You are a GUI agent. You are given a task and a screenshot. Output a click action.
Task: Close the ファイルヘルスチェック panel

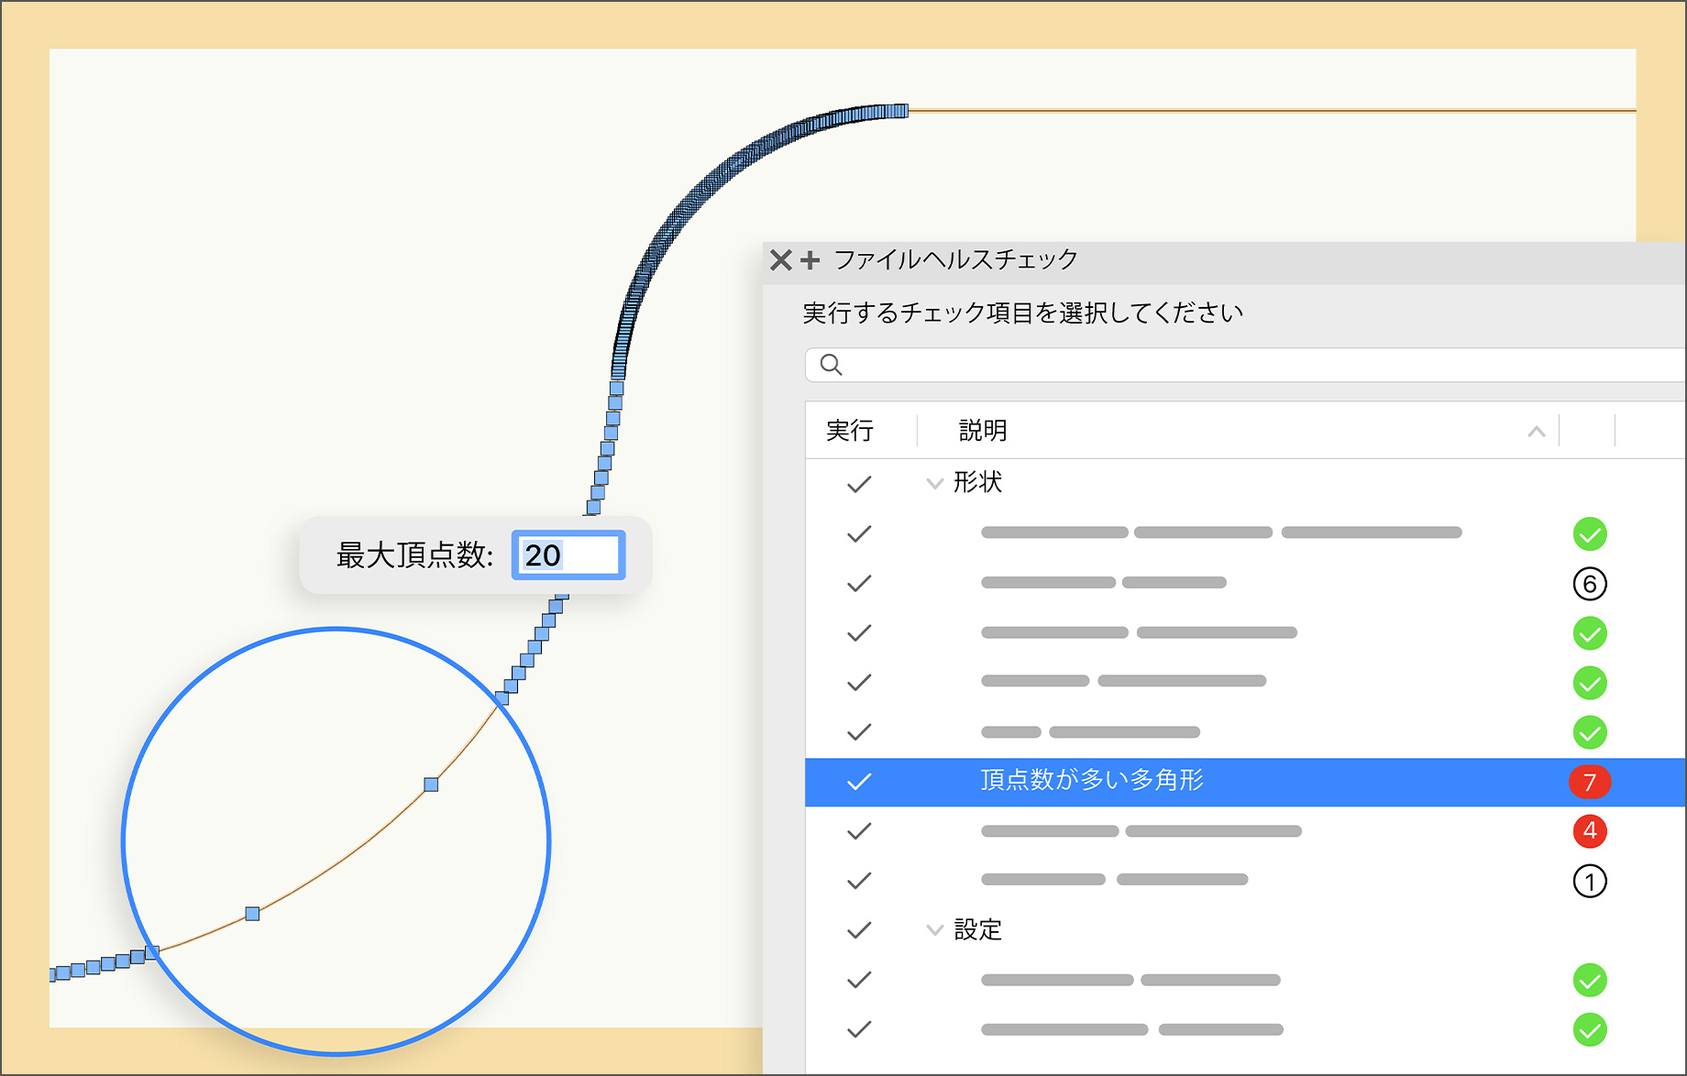click(780, 260)
